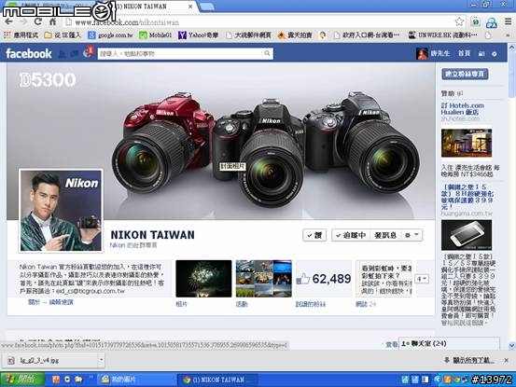516x387 pixels.
Task: Click the search magnifier icon
Action: [267, 53]
